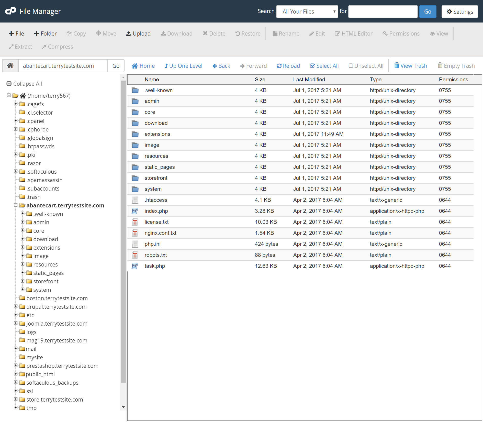The width and height of the screenshot is (483, 422).
Task: Check Select All files
Action: (x=324, y=66)
